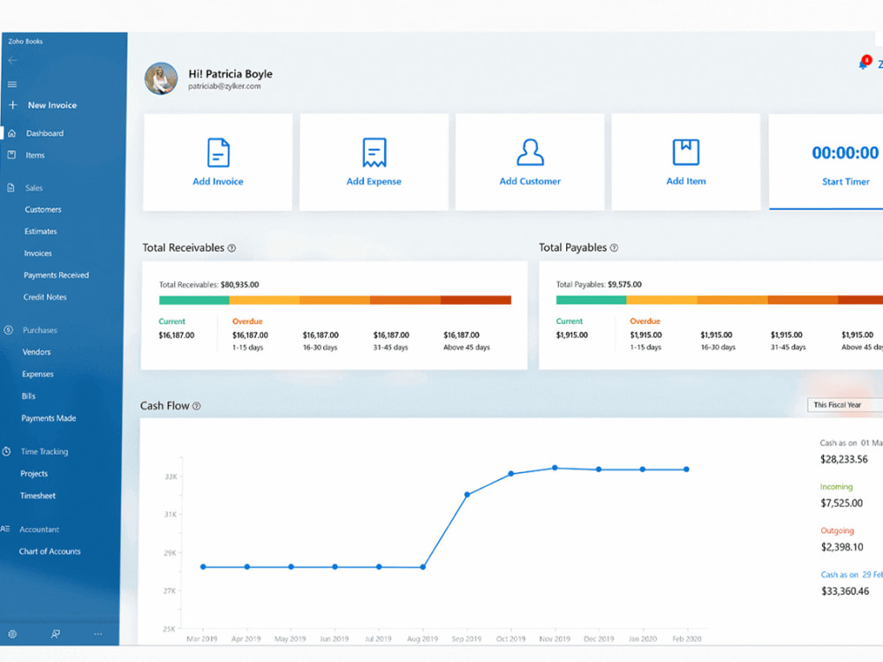
Task: Click the Add Invoice label
Action: 218,181
